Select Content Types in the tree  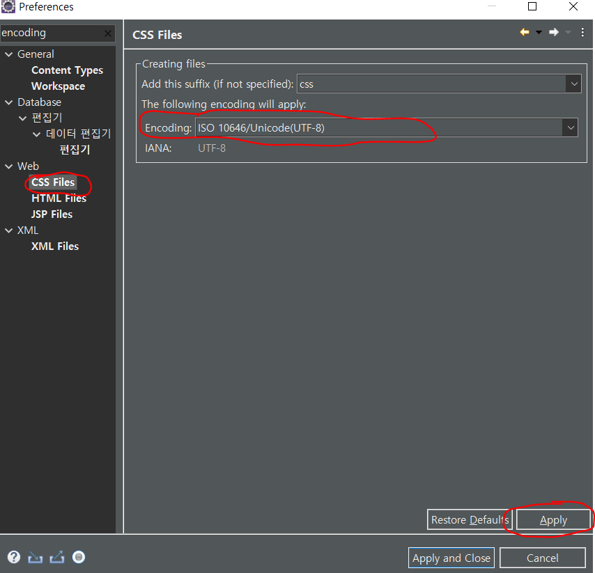point(67,70)
